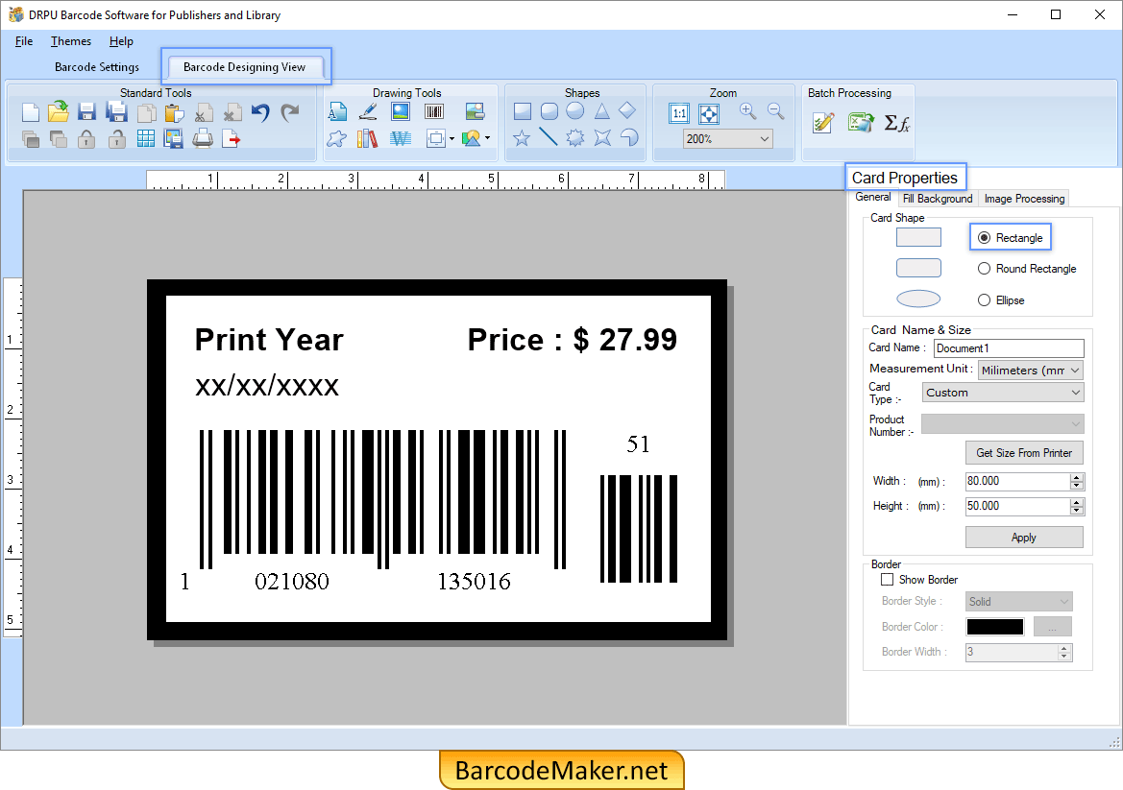Select the rectangle card shape preview thumbnail
Screen dimensions: 1123x790
918,237
